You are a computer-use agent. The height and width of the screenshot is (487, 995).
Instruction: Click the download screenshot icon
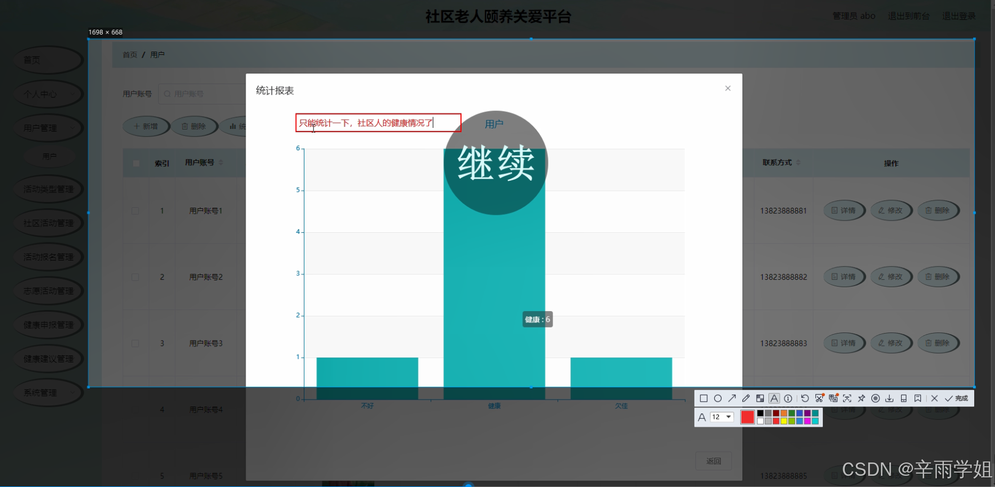click(890, 398)
